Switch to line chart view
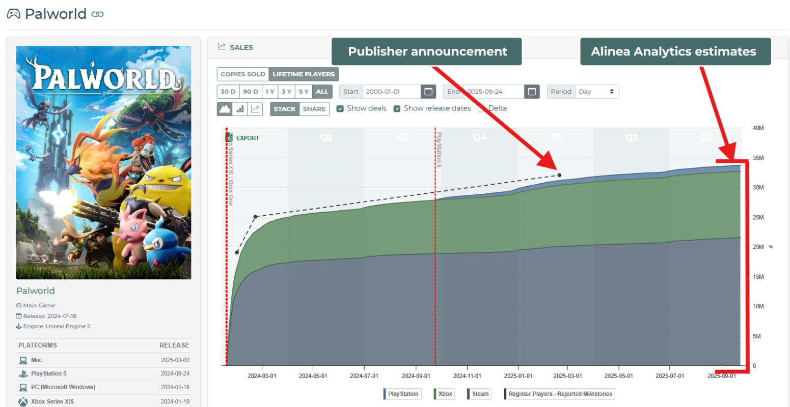The height and width of the screenshot is (407, 790). click(x=255, y=109)
